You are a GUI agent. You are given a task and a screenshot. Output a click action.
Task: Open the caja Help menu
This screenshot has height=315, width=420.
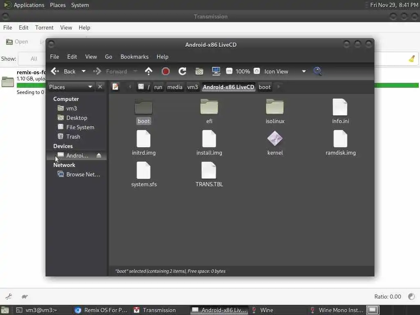point(162,57)
